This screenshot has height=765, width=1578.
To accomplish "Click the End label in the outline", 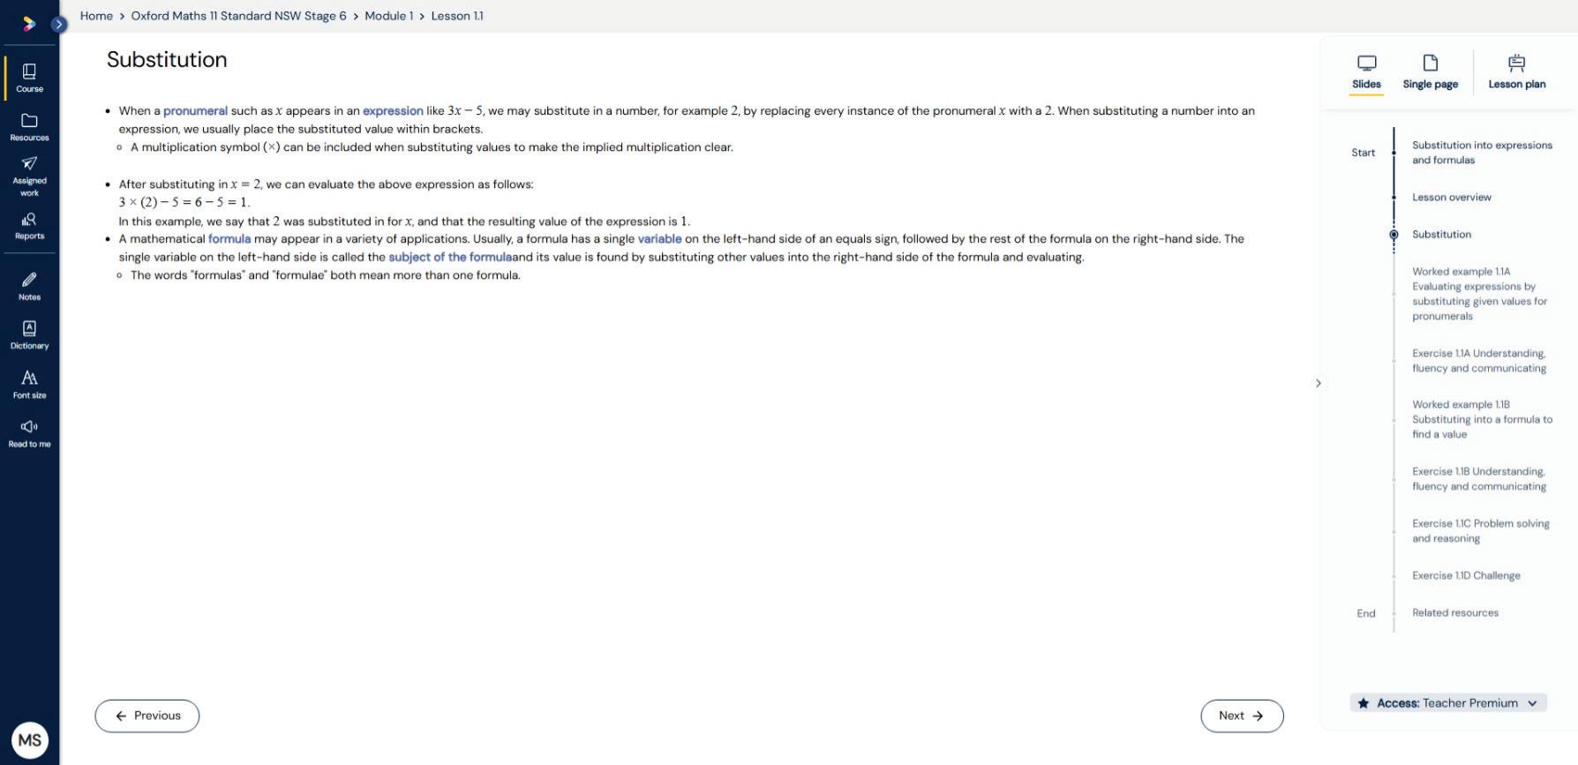I will tap(1366, 614).
